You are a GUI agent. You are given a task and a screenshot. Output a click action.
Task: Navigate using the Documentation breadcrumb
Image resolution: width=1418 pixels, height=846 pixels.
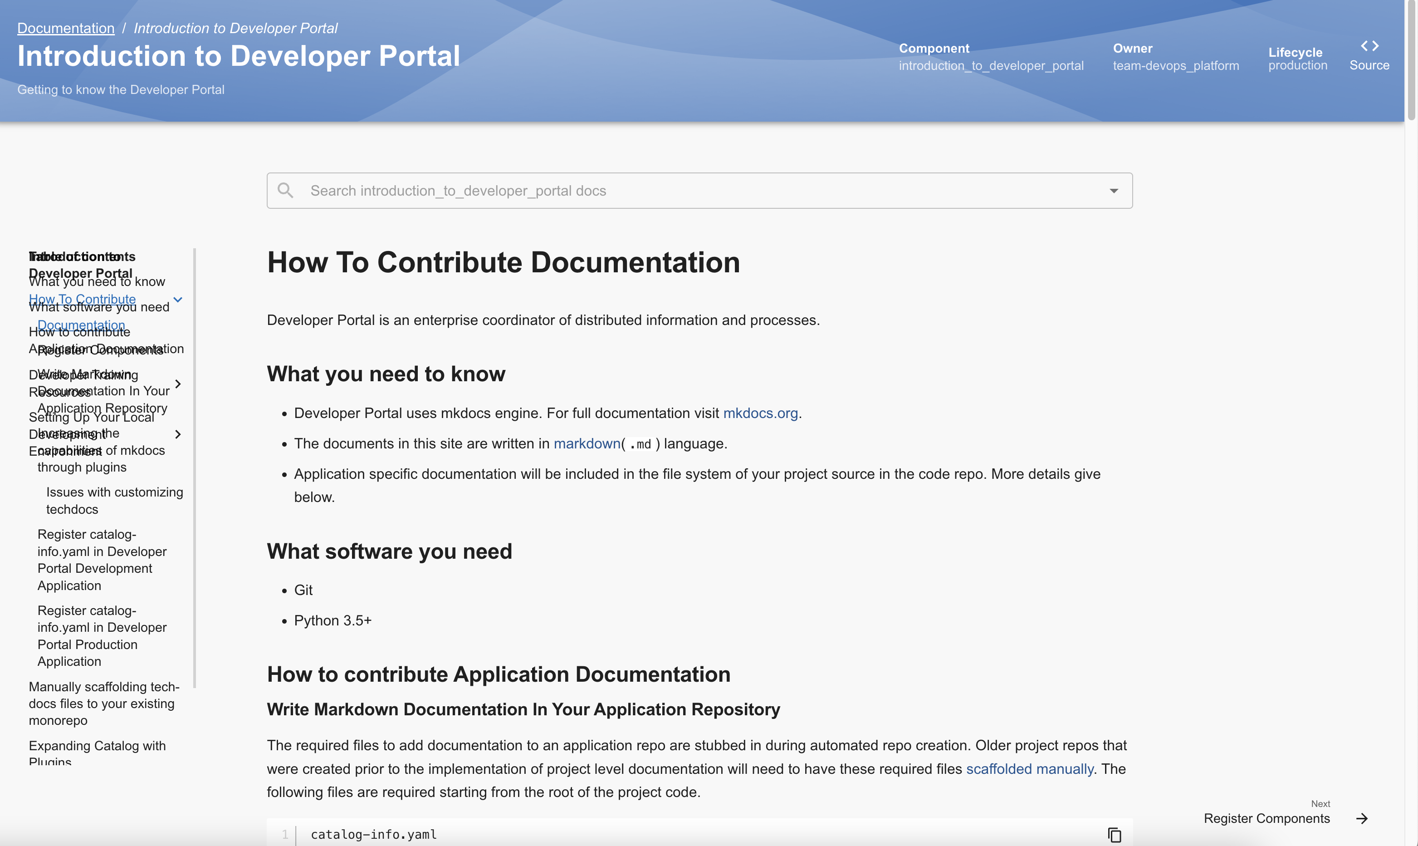[x=65, y=28]
